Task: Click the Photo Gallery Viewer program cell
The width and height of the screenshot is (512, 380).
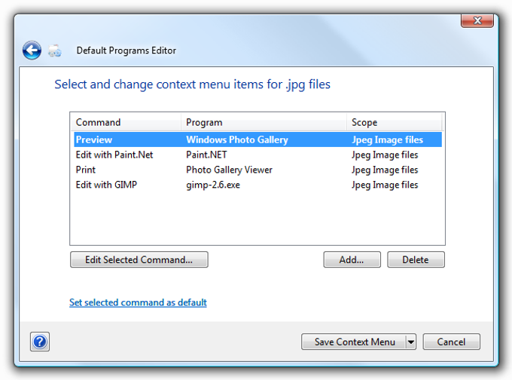Action: click(229, 170)
